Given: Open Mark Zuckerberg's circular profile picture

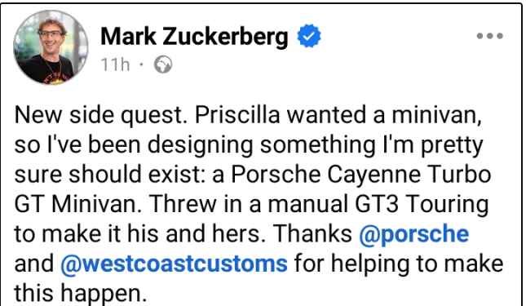Looking at the screenshot, I should tap(51, 47).
